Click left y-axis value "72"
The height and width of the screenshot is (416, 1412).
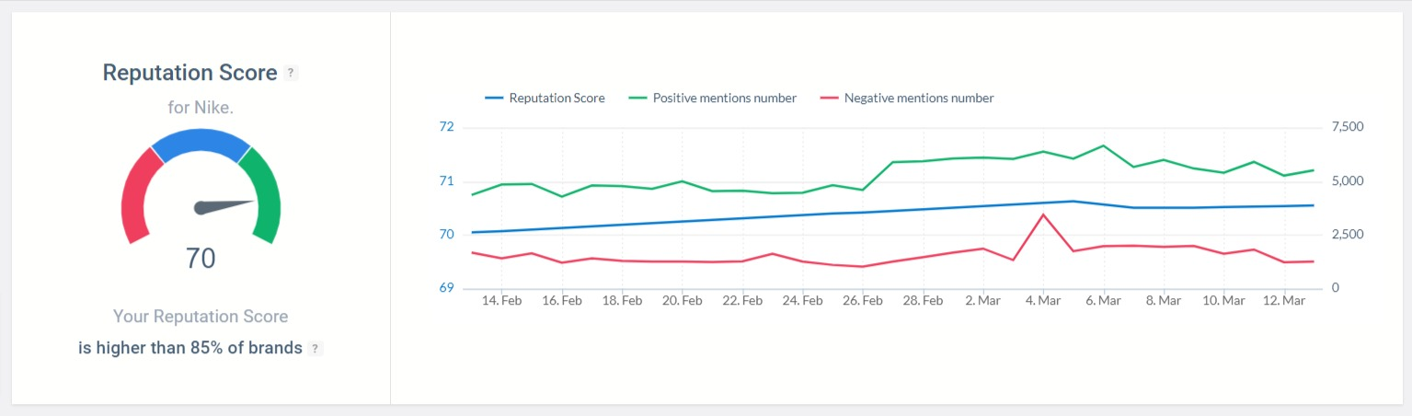pos(447,127)
